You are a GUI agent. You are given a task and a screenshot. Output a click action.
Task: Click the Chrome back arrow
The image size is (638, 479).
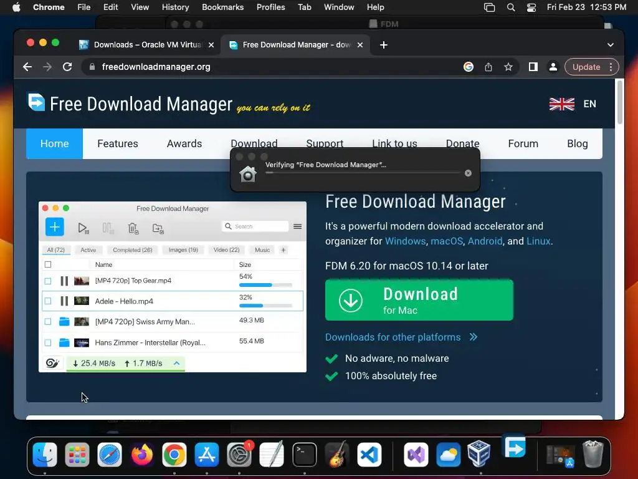click(x=27, y=67)
